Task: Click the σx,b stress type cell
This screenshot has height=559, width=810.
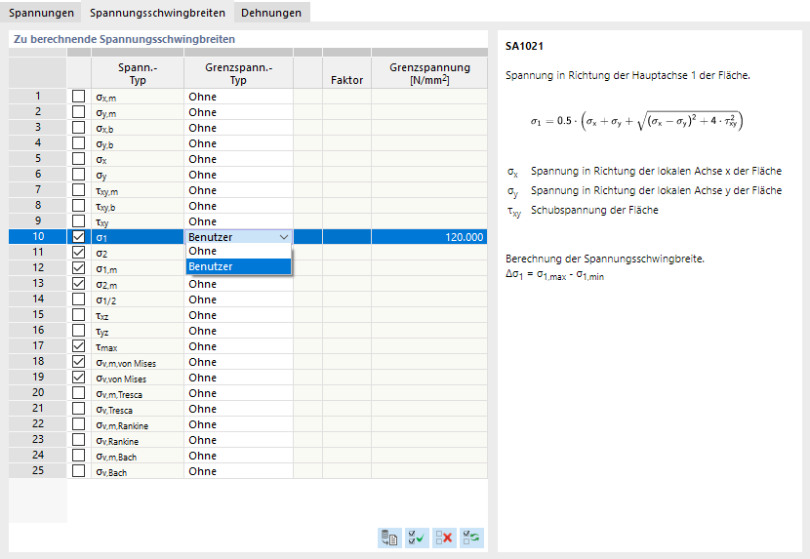Action: pos(138,128)
